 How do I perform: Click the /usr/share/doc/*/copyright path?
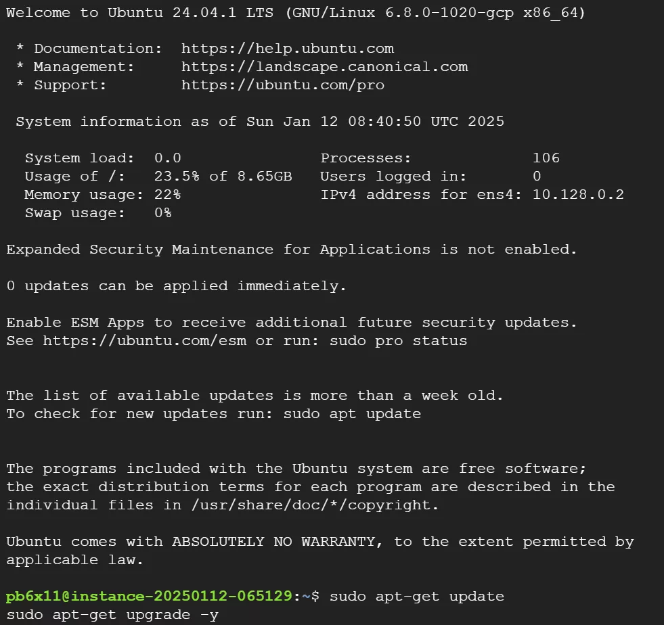click(x=315, y=505)
